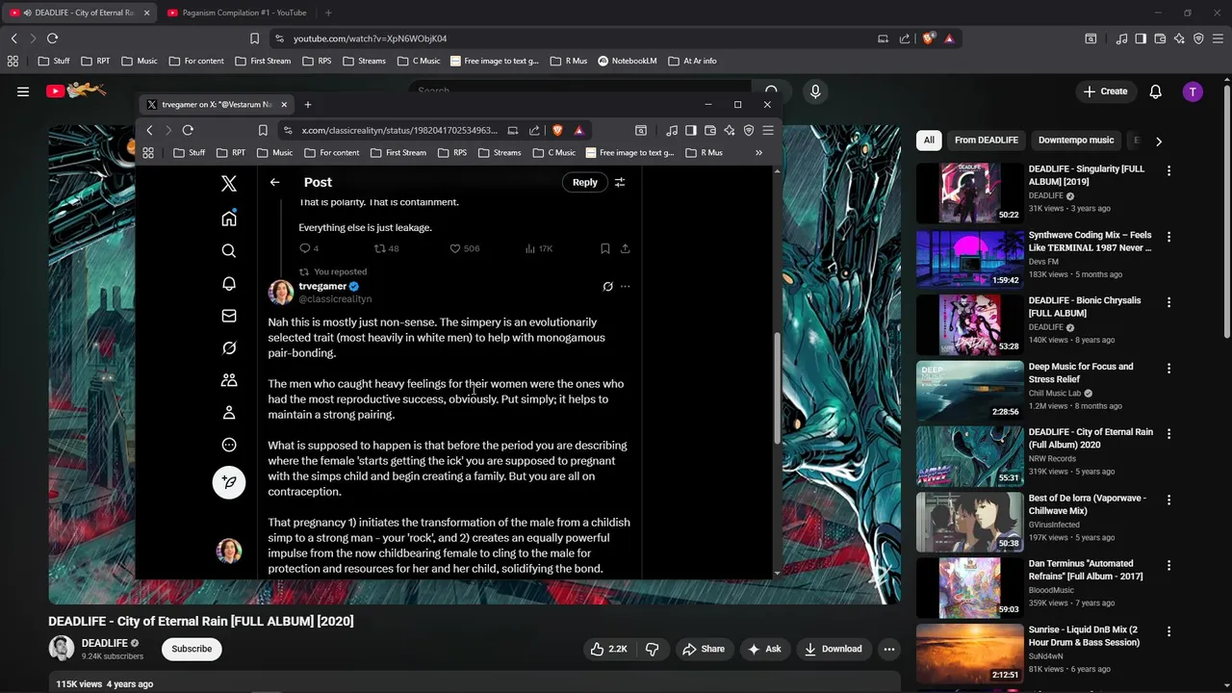Click the YouTube Create button

(1105, 91)
